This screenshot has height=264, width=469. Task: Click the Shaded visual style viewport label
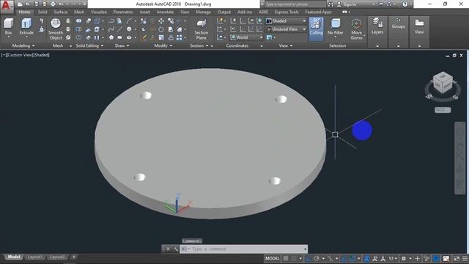42,55
